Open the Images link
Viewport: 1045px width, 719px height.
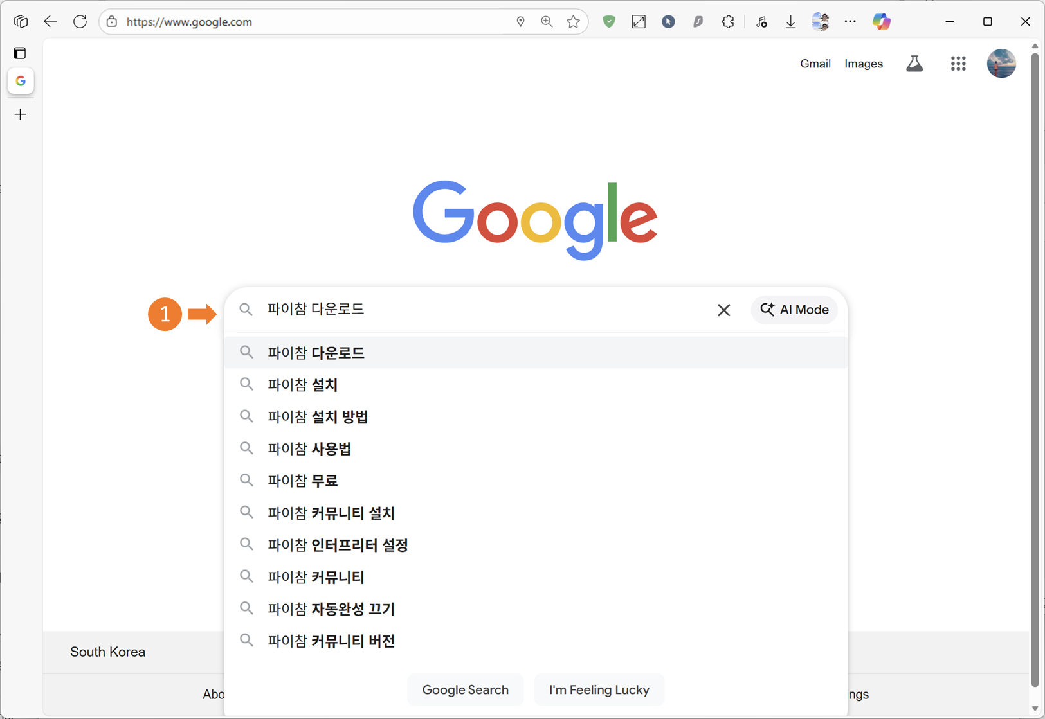863,64
